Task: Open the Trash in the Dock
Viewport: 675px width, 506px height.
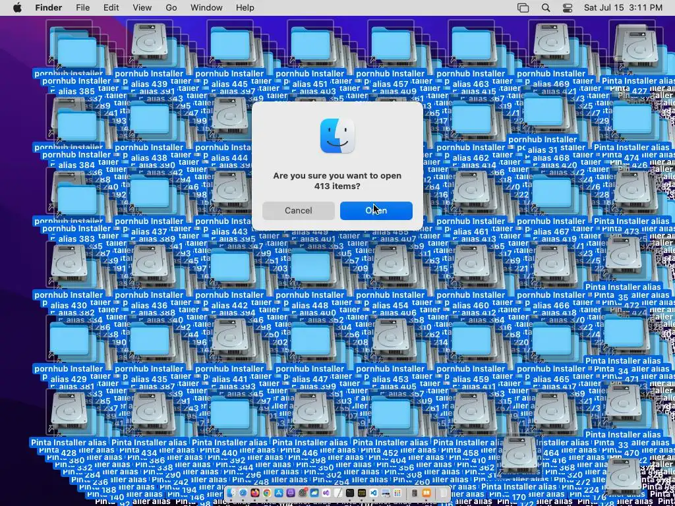Action: [444, 493]
